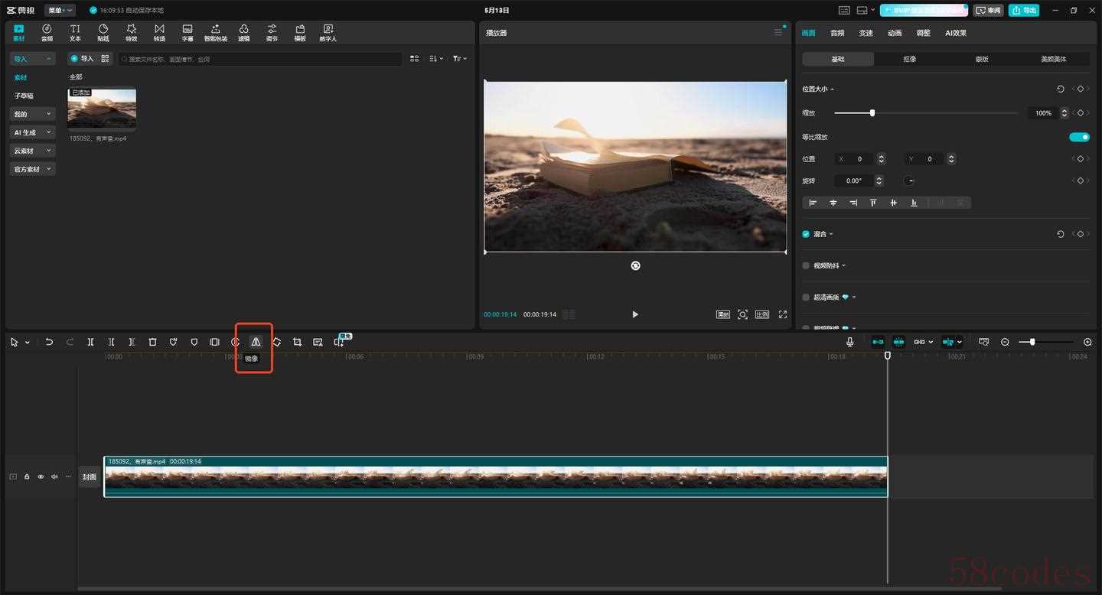Switch to the AI效果 tab
The width and height of the screenshot is (1102, 595).
click(956, 33)
